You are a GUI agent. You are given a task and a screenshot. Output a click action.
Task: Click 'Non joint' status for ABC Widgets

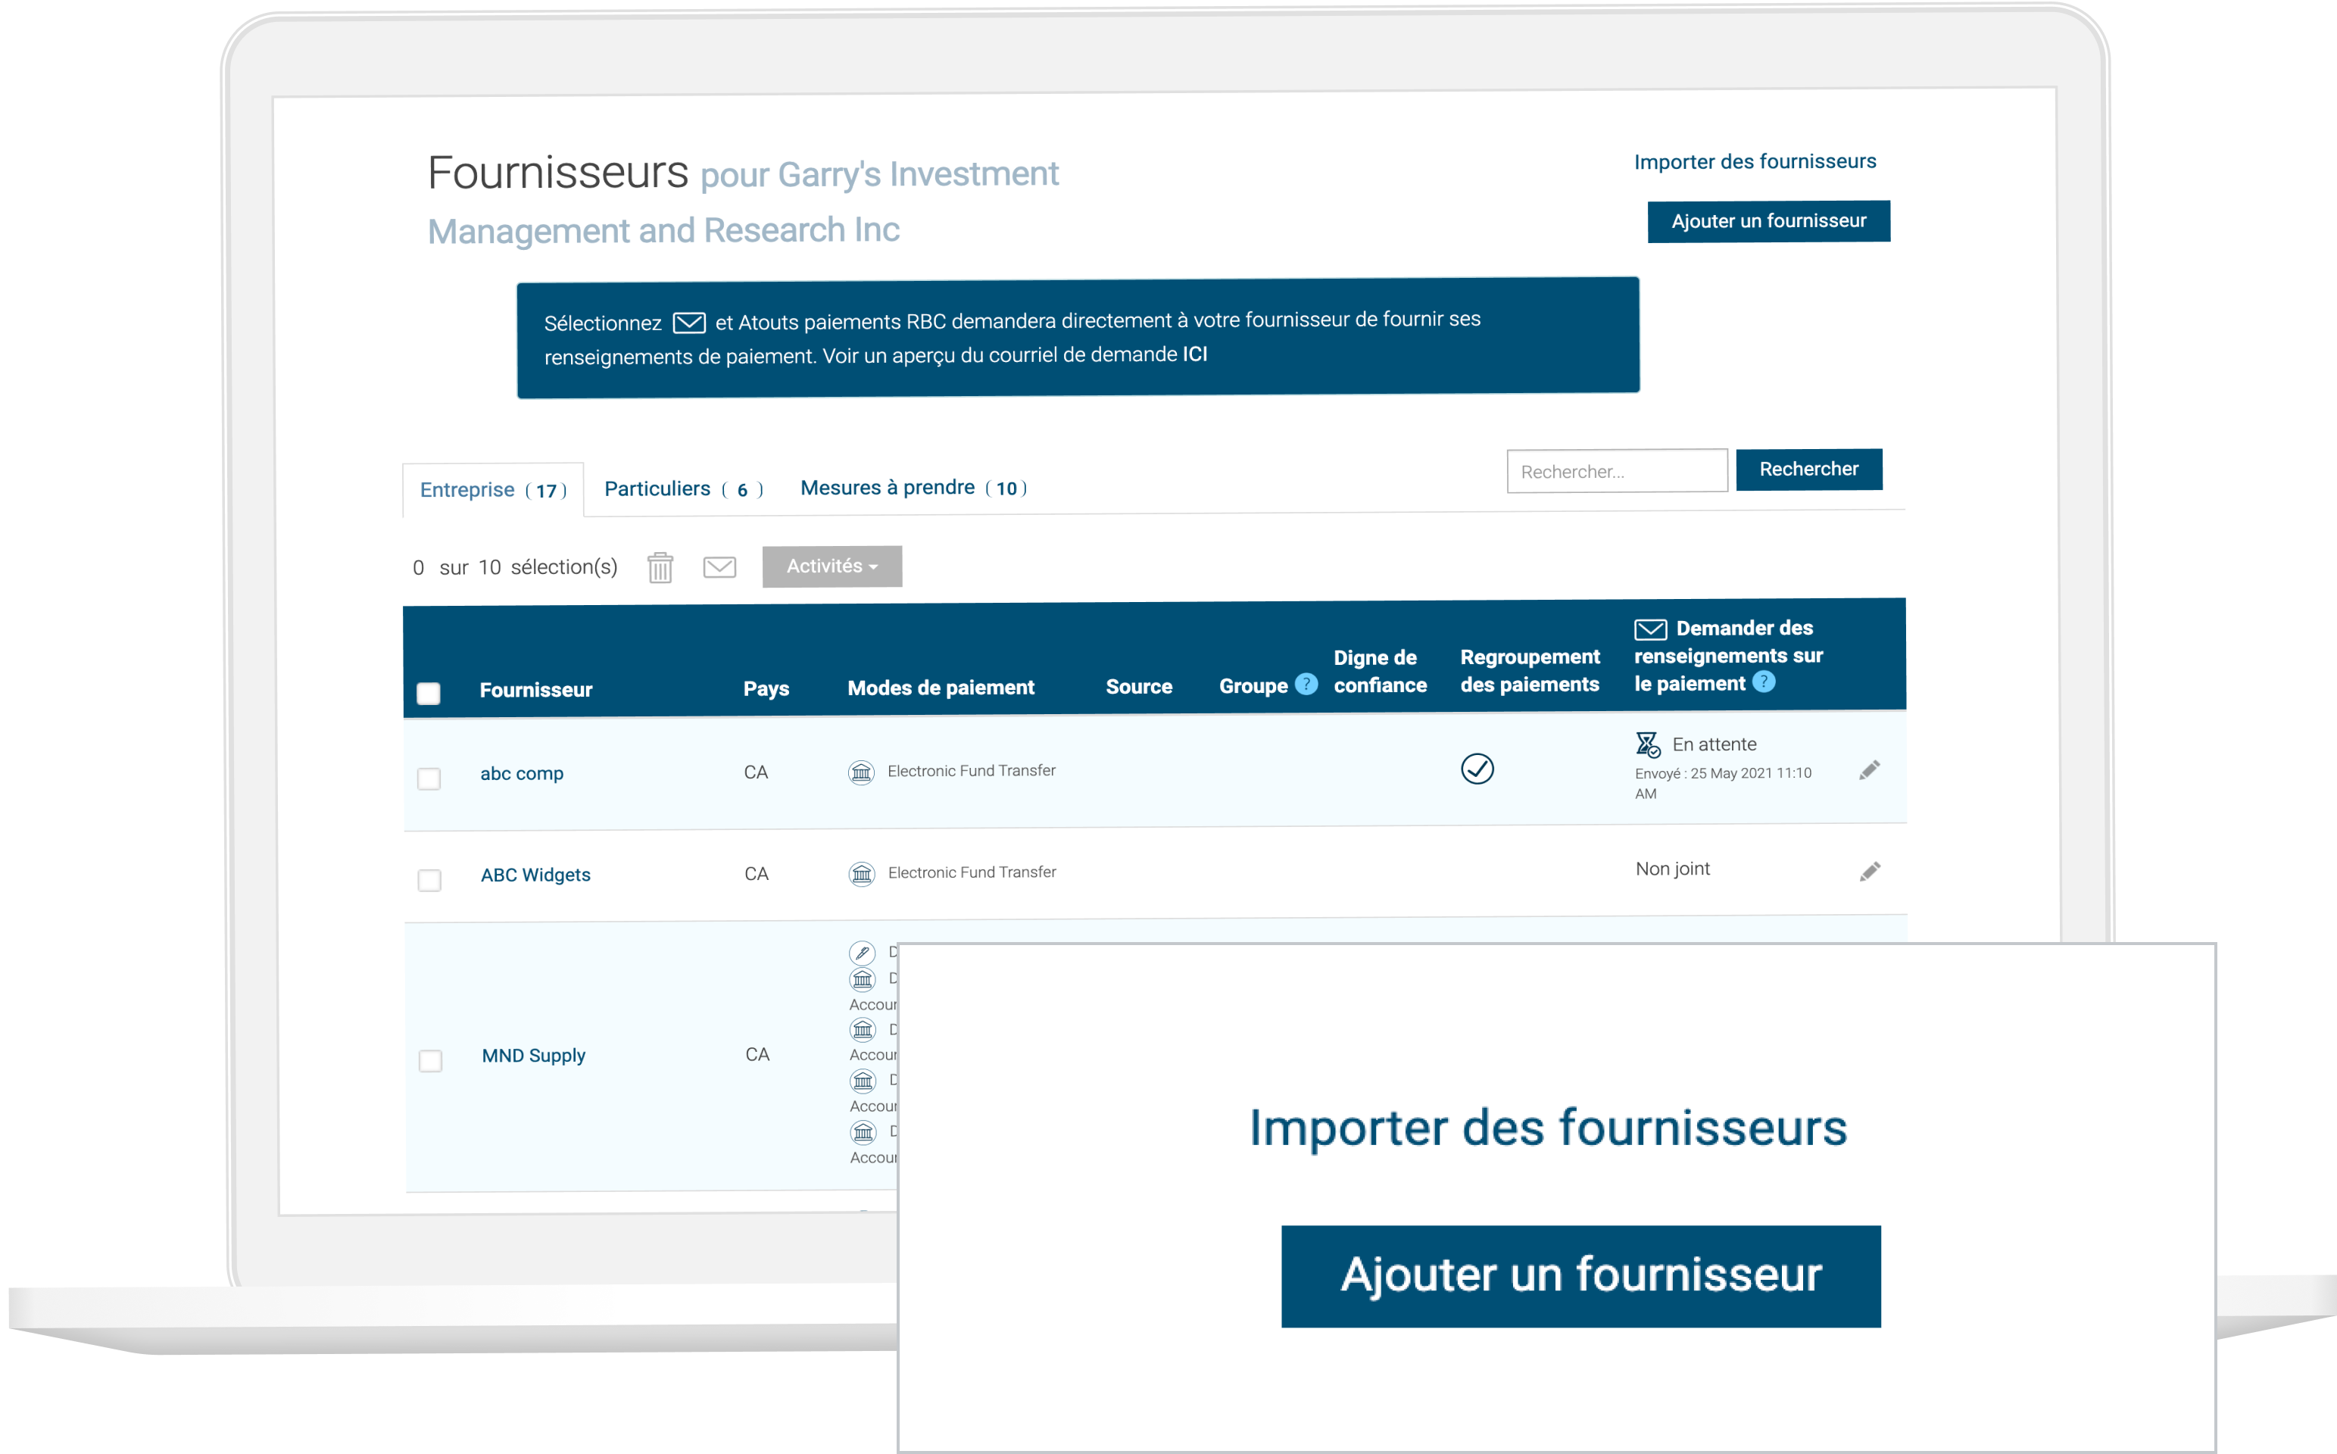point(1673,869)
